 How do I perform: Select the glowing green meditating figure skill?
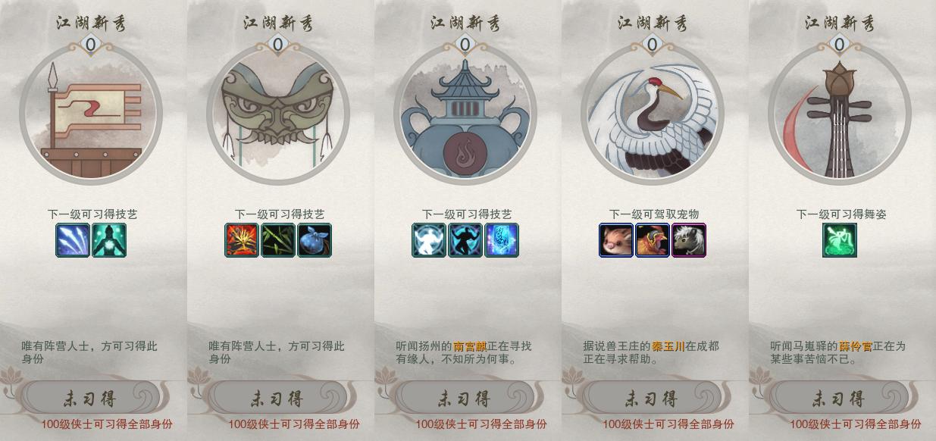click(109, 240)
